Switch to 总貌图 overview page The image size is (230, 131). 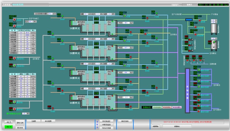(34, 121)
